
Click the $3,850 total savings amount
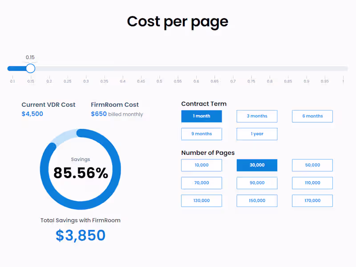tap(81, 235)
